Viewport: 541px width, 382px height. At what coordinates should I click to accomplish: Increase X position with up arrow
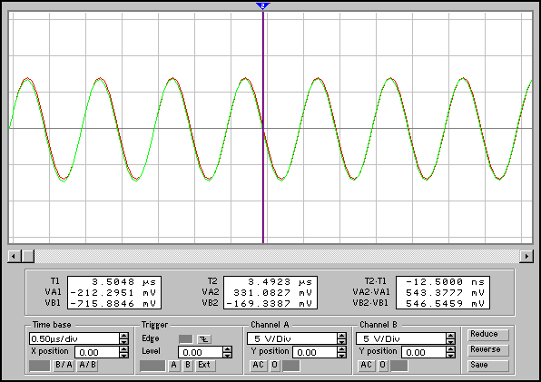coord(123,349)
